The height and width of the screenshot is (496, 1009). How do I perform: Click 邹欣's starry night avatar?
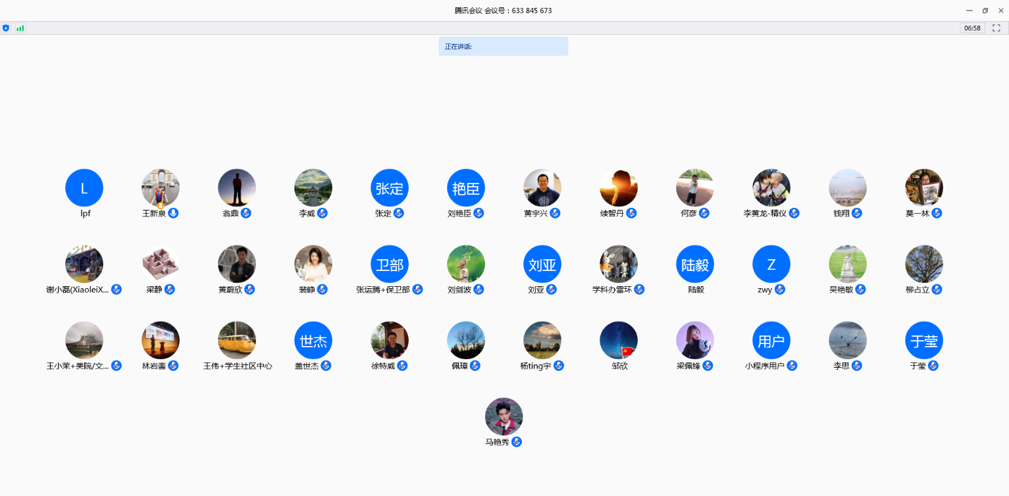tap(619, 341)
